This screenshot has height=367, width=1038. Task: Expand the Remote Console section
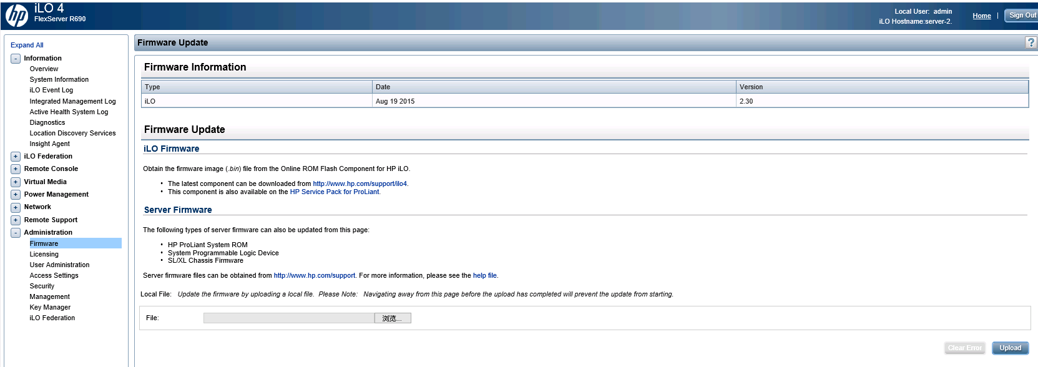point(16,169)
